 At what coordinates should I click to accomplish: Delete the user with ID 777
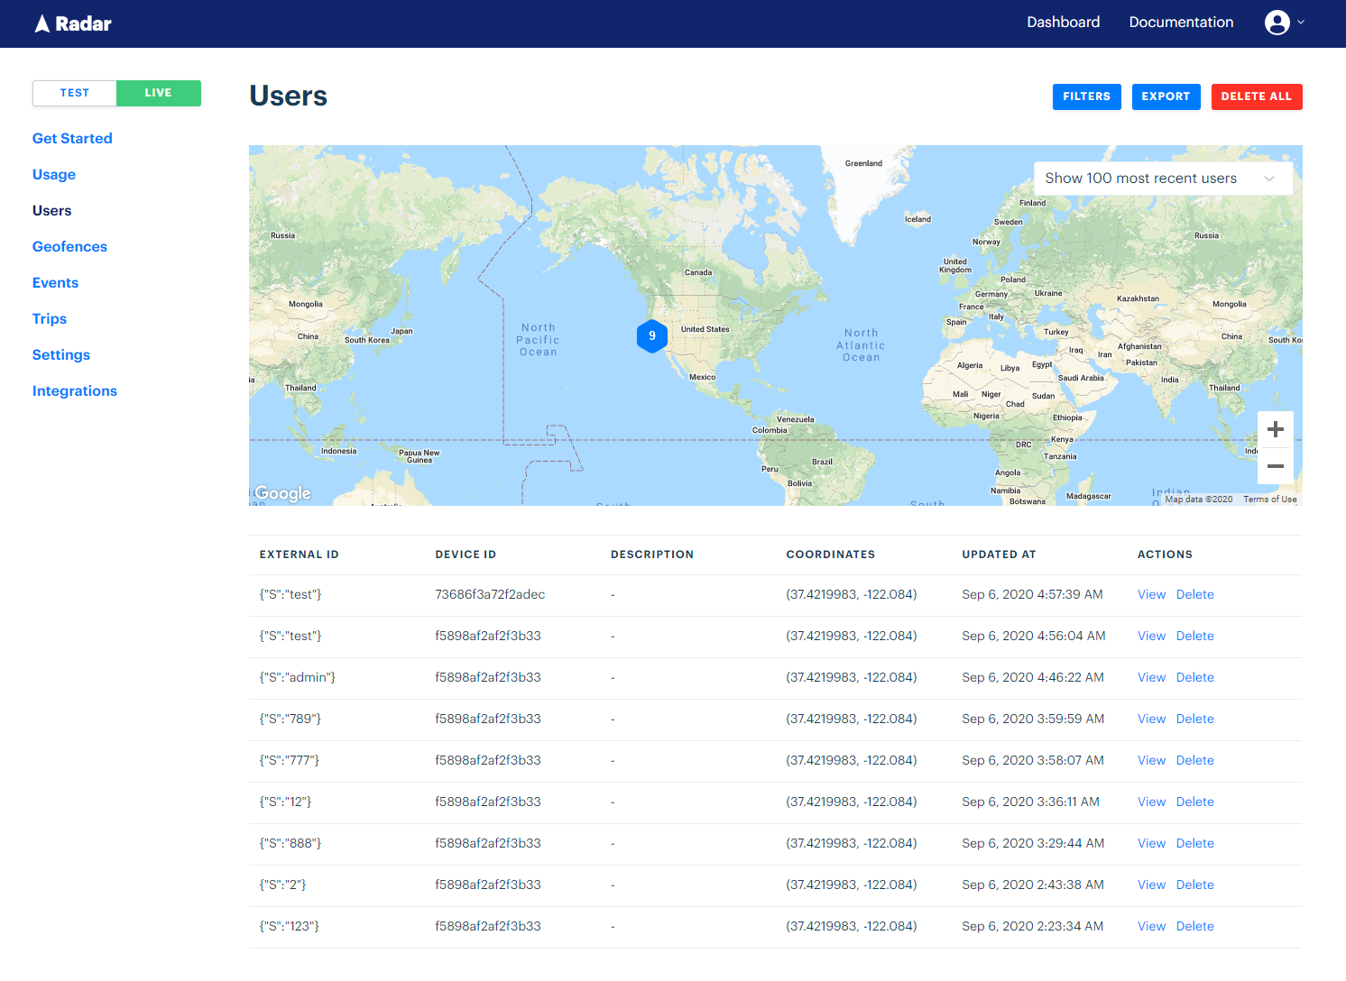(x=1194, y=760)
